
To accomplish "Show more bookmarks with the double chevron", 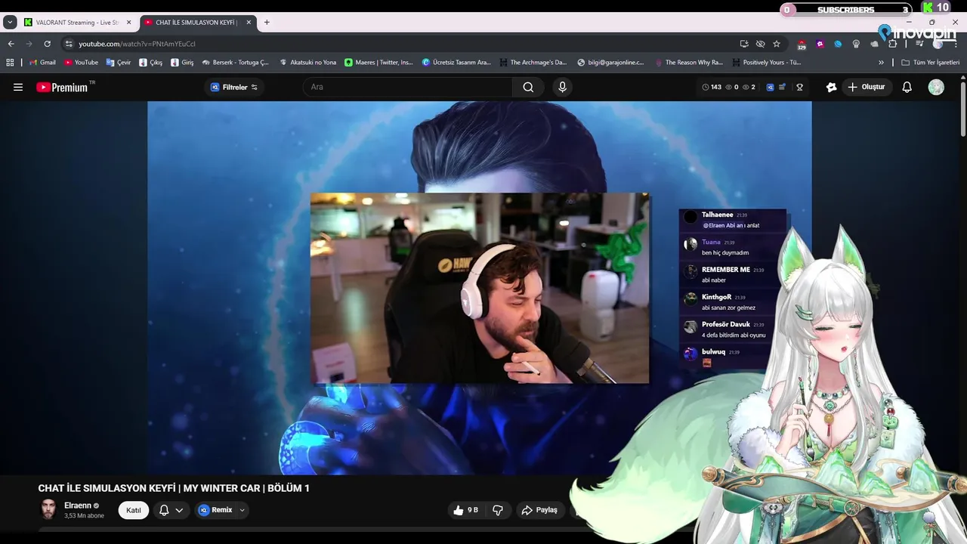I will tap(881, 63).
